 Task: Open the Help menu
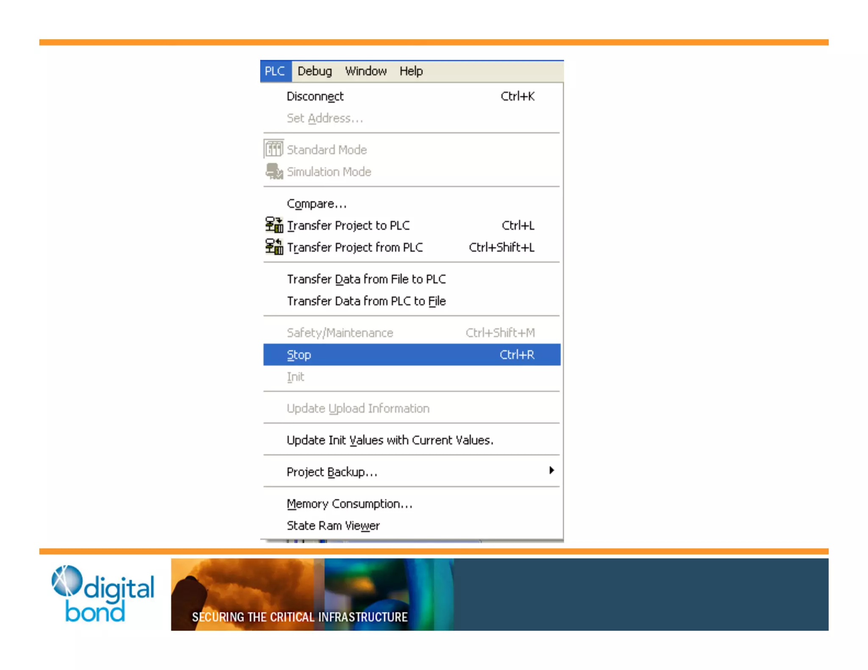point(411,71)
